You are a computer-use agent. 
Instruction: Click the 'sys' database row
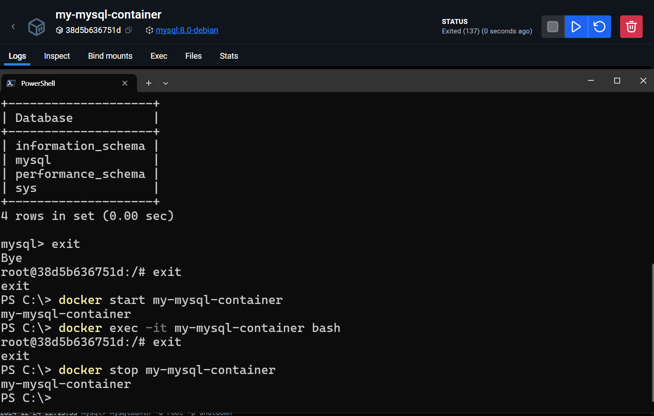[x=26, y=188]
